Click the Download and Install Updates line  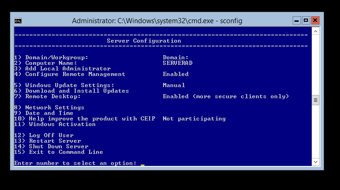(x=72, y=91)
